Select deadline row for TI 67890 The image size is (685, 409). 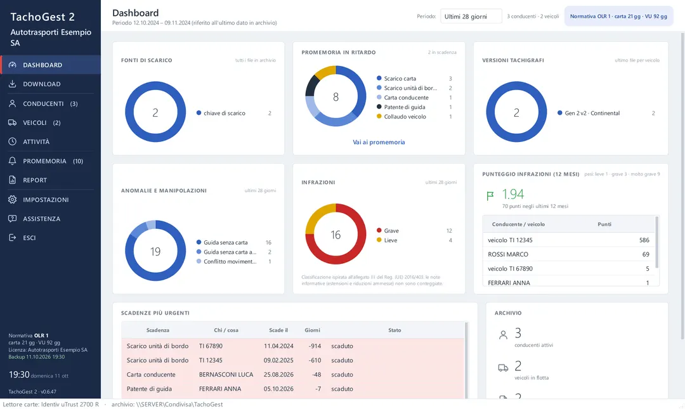coord(292,346)
